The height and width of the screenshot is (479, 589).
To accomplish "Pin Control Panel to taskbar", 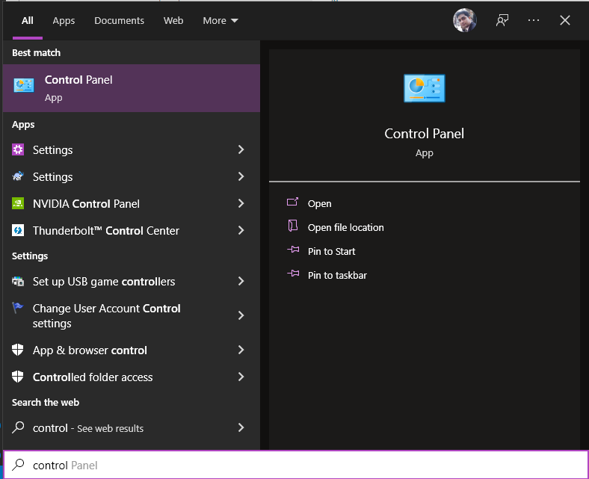I will pyautogui.click(x=337, y=276).
